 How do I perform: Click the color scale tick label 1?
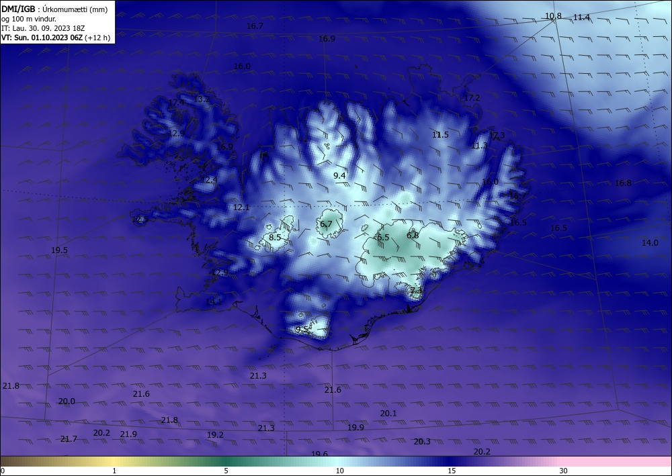click(x=114, y=471)
